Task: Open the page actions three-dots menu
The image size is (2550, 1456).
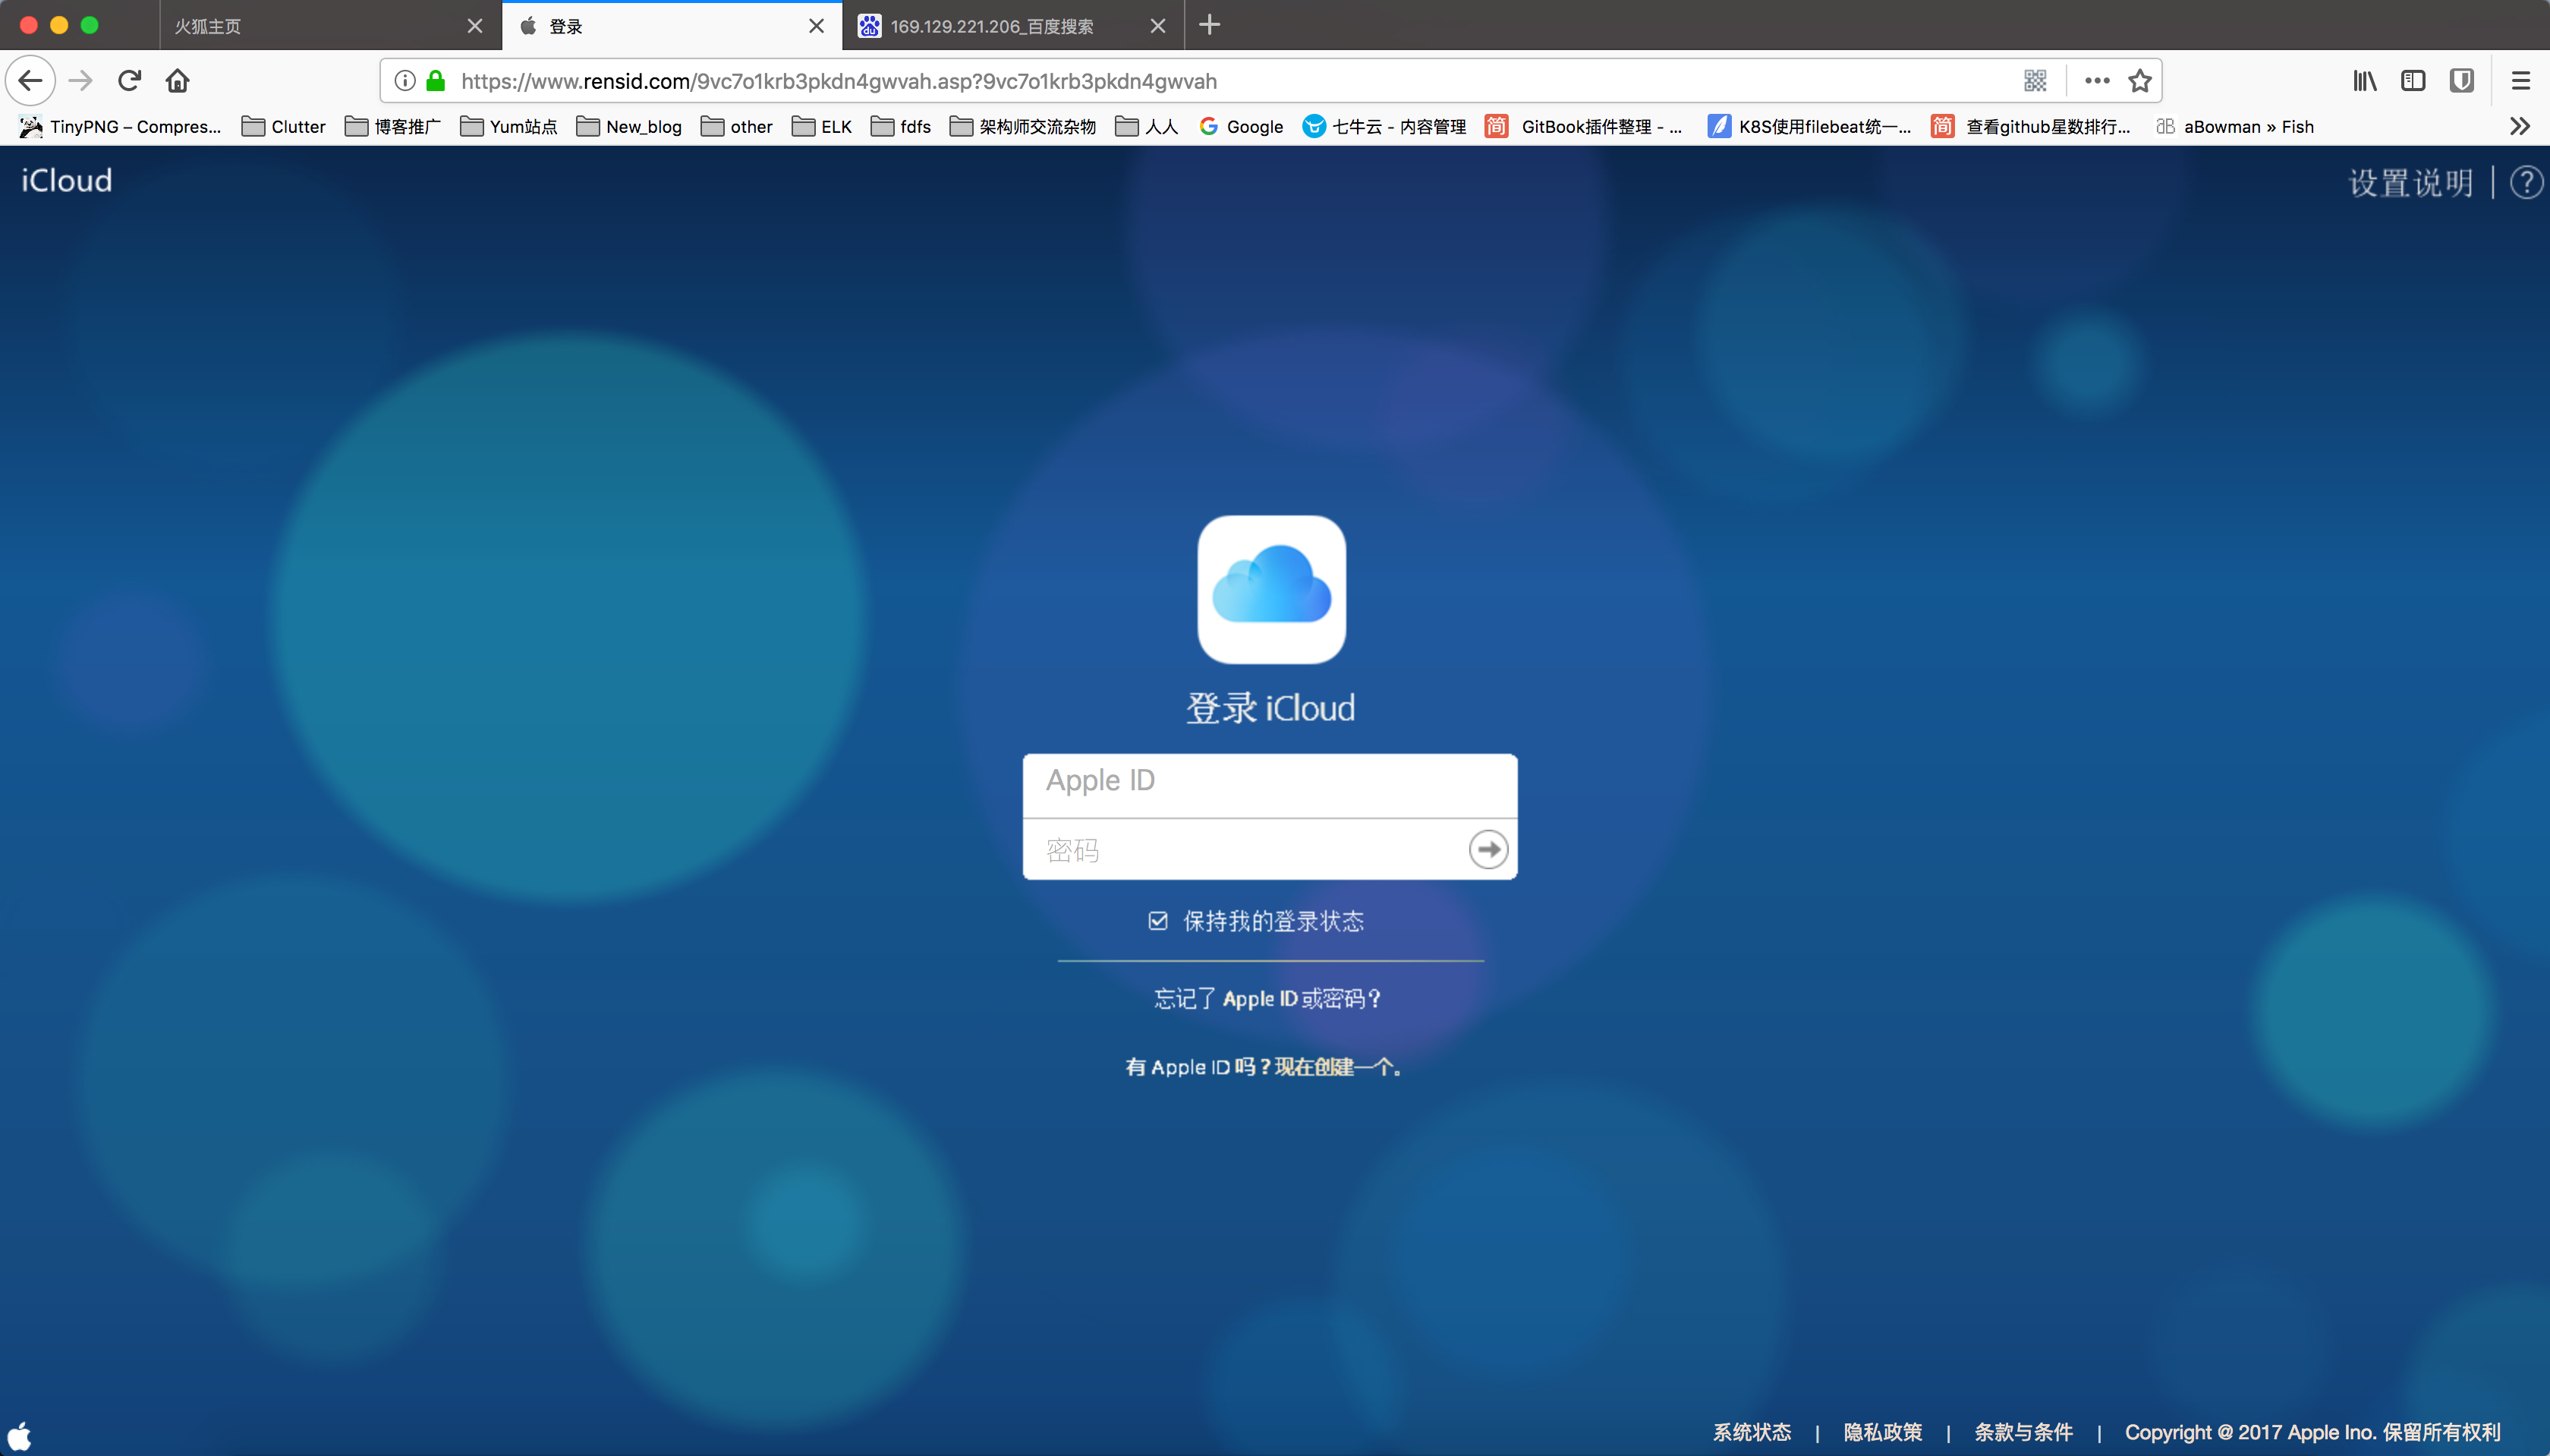Action: coord(2097,80)
